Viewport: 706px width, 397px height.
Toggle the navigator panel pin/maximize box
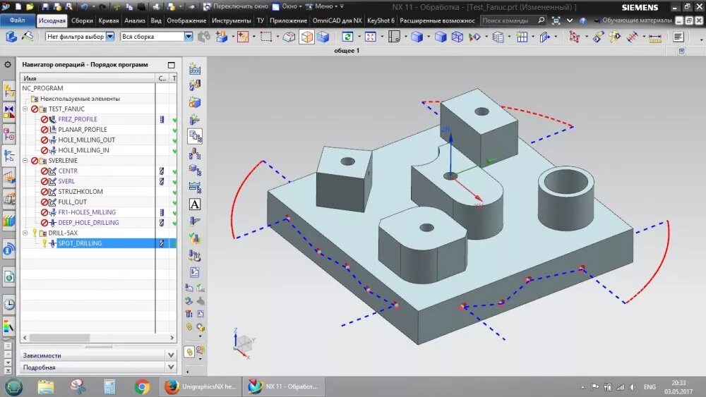coord(172,65)
